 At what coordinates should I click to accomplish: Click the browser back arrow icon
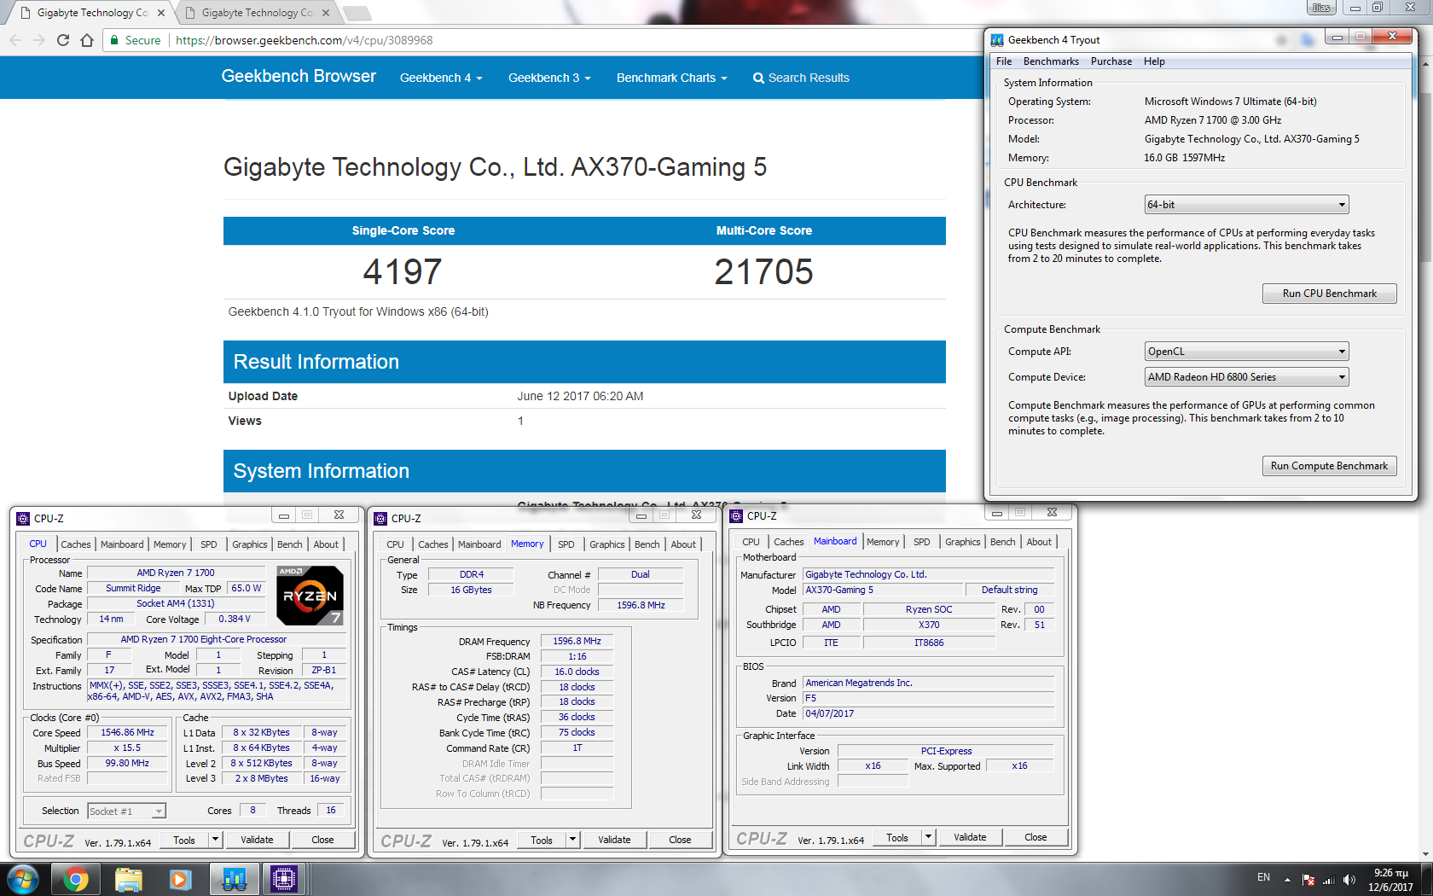15,40
